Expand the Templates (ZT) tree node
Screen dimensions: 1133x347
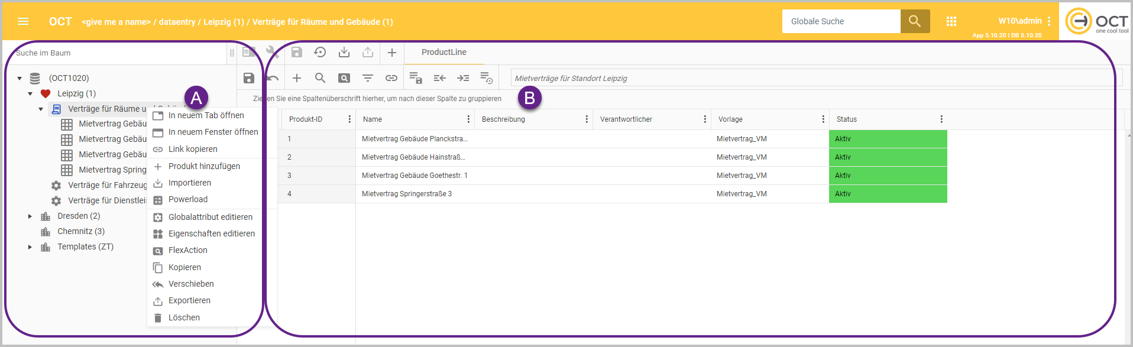pos(30,247)
